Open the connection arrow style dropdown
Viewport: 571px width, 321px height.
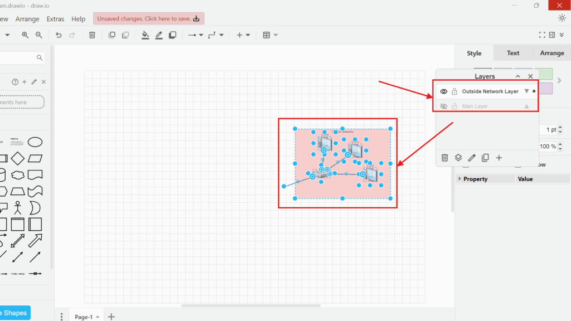point(201,35)
